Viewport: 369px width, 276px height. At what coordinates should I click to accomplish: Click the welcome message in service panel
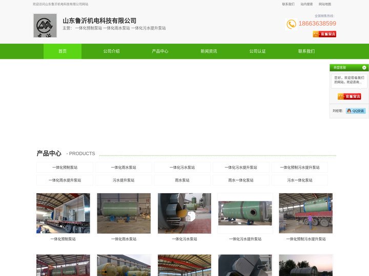click(x=349, y=80)
